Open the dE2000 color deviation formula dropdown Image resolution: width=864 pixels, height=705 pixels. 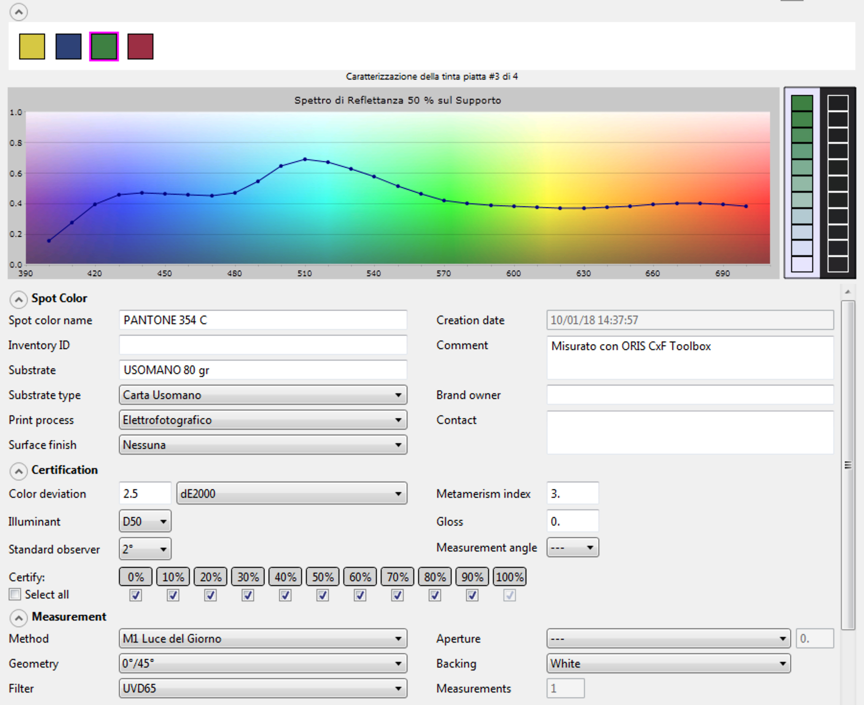pos(292,493)
